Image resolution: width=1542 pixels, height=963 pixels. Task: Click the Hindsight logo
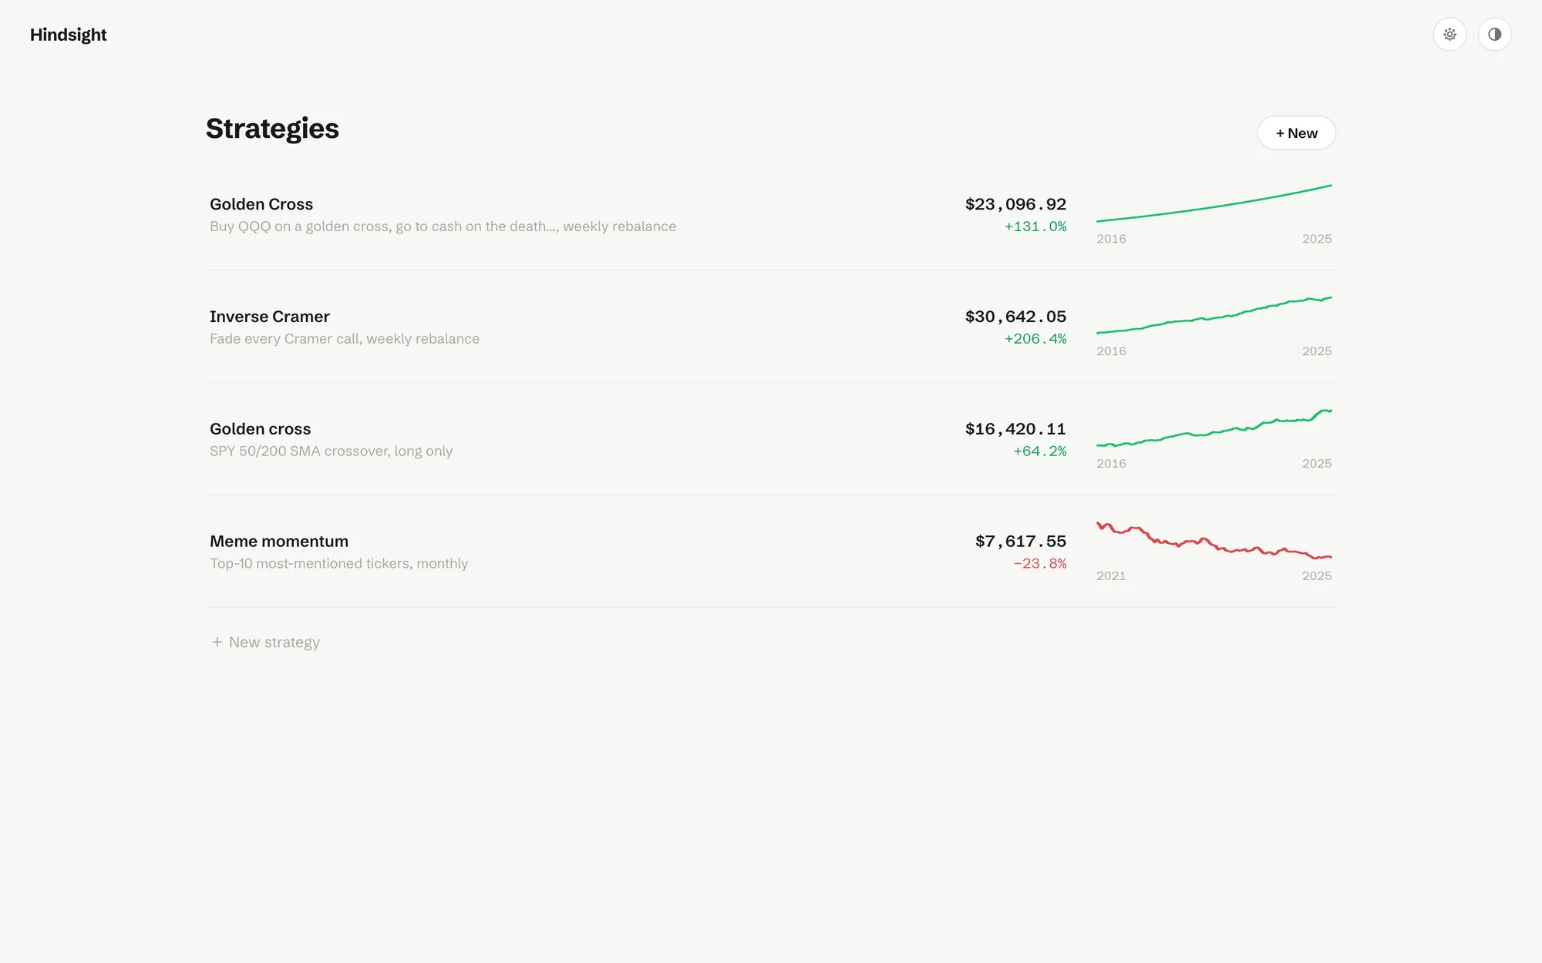pos(68,35)
